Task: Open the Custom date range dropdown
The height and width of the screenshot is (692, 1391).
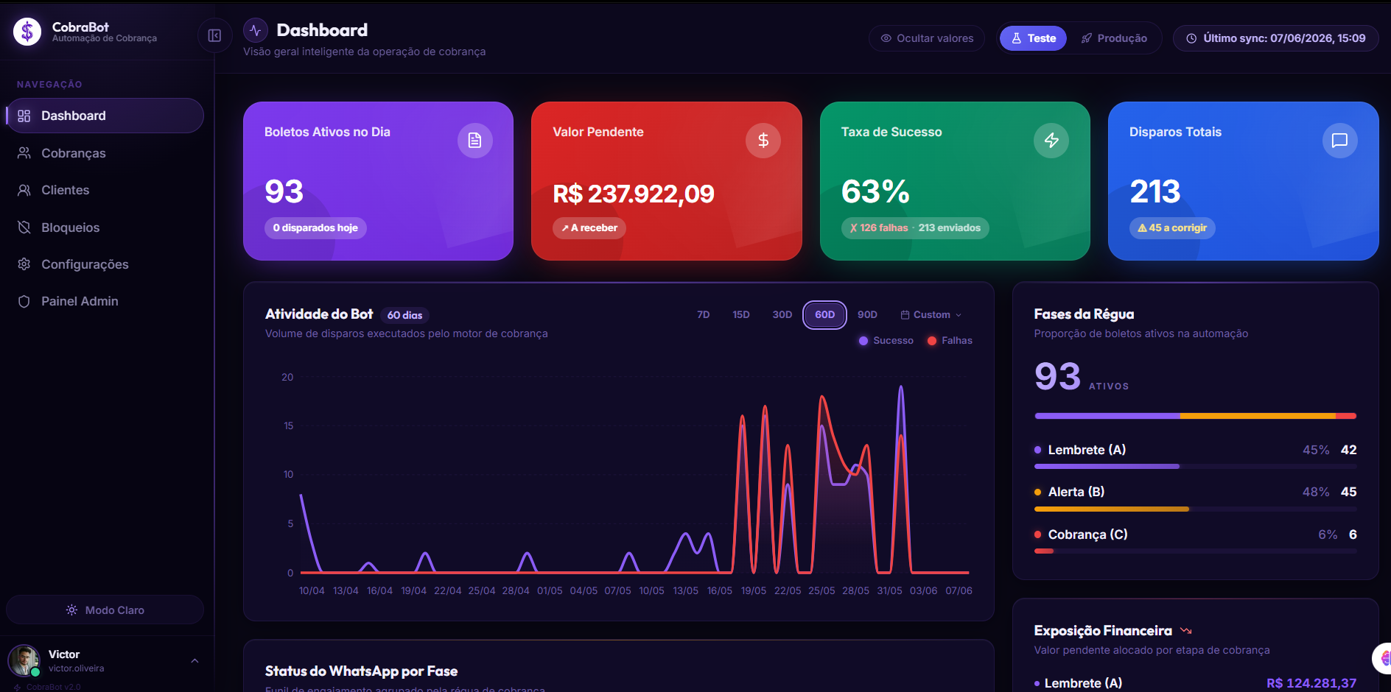Action: point(931,314)
